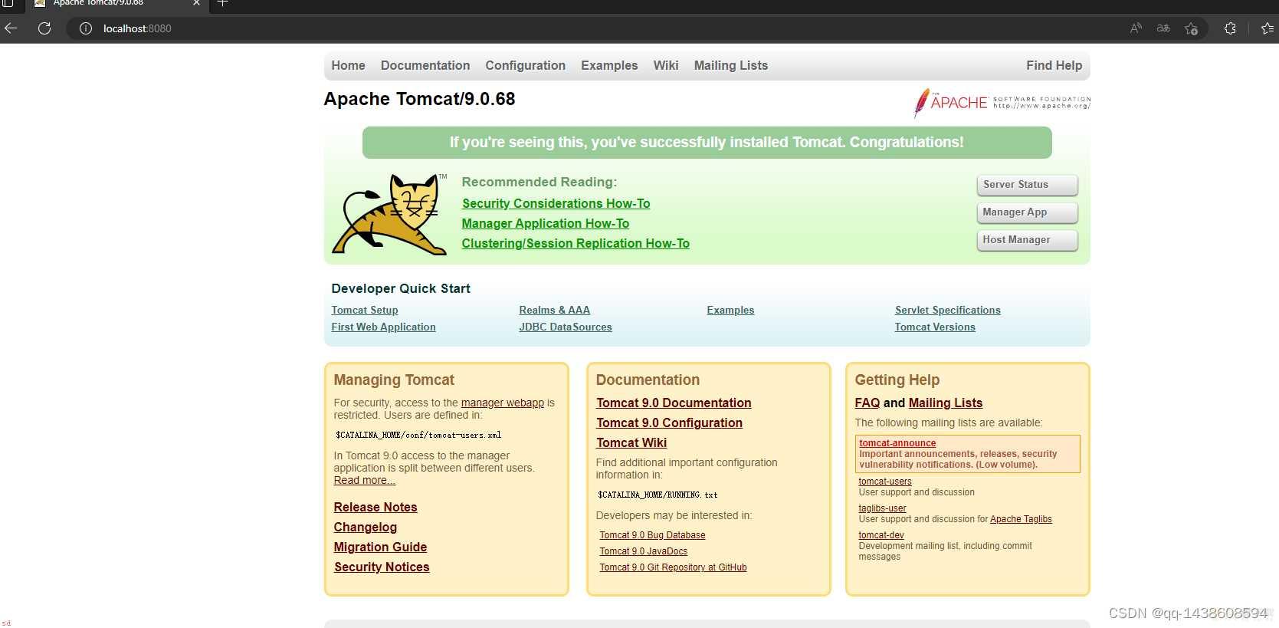Viewport: 1279px width, 628px height.
Task: Open the tomcat-users mailing list link
Action: coord(885,482)
